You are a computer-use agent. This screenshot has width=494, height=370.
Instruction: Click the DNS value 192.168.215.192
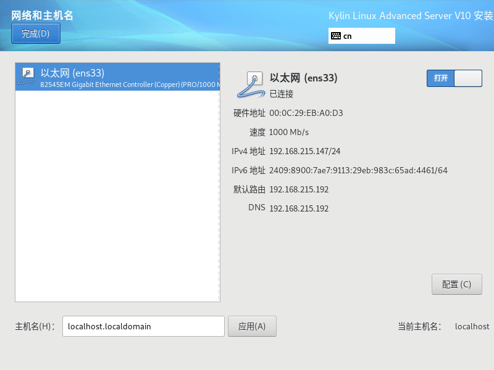coord(299,208)
